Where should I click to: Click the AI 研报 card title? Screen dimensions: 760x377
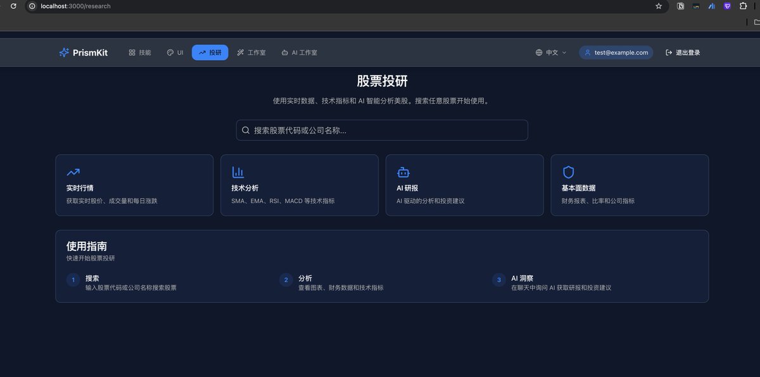pos(407,188)
